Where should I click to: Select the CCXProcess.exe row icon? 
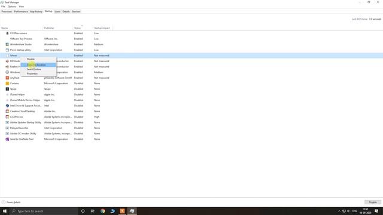pos(7,33)
